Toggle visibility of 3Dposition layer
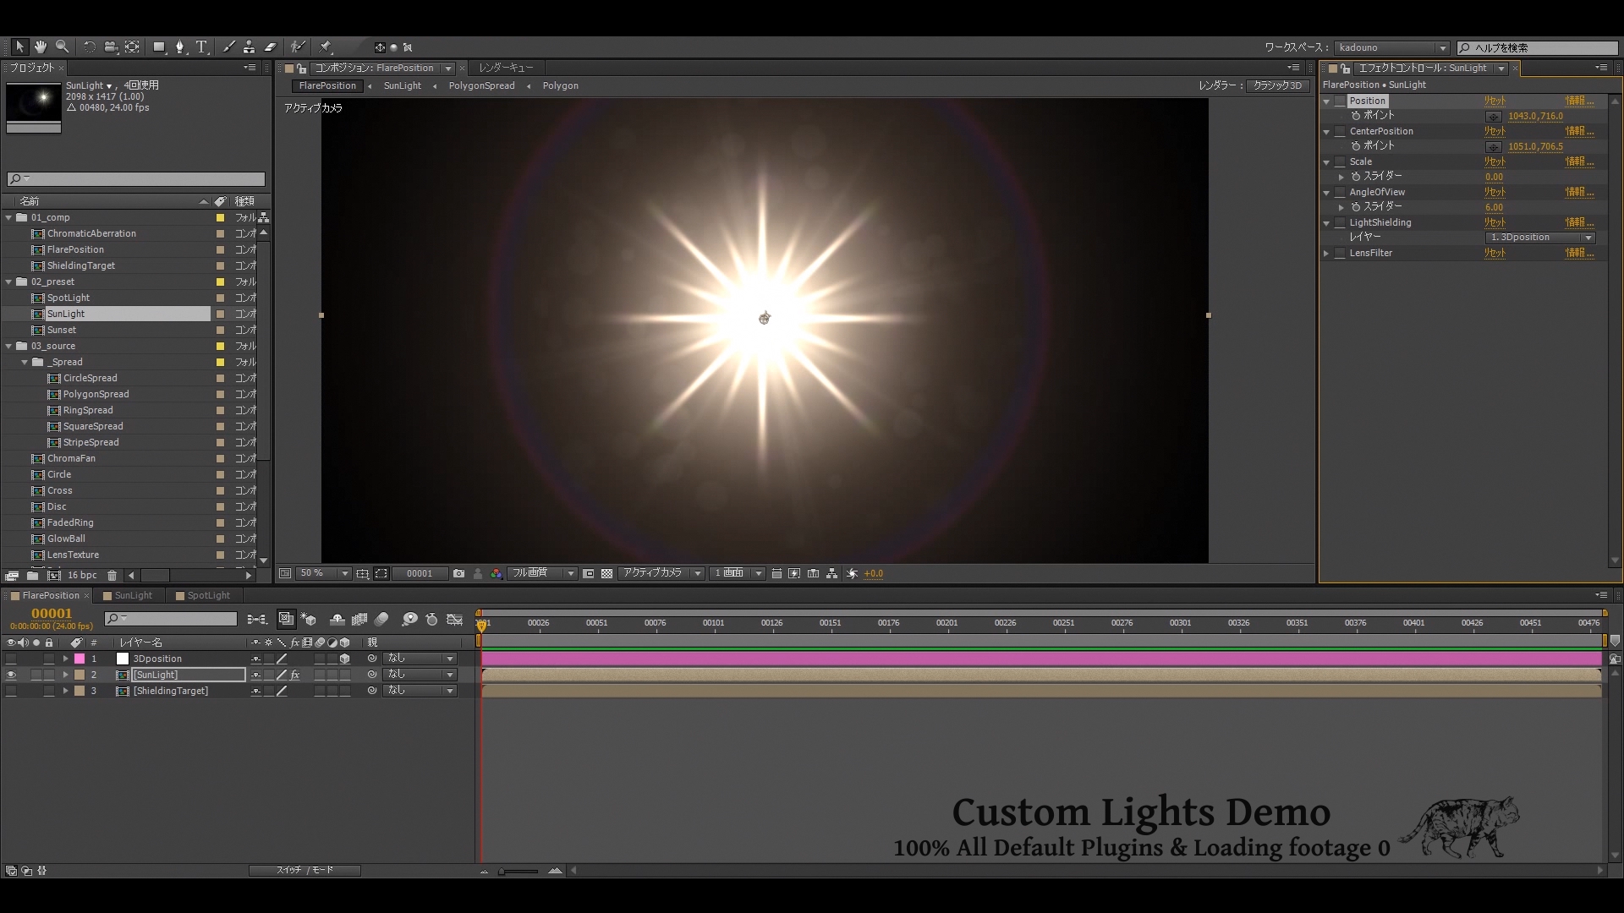This screenshot has height=913, width=1624. point(11,659)
